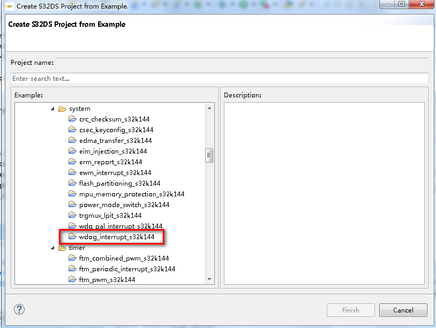Cancel the example project dialog
The image size is (436, 328).
point(403,310)
